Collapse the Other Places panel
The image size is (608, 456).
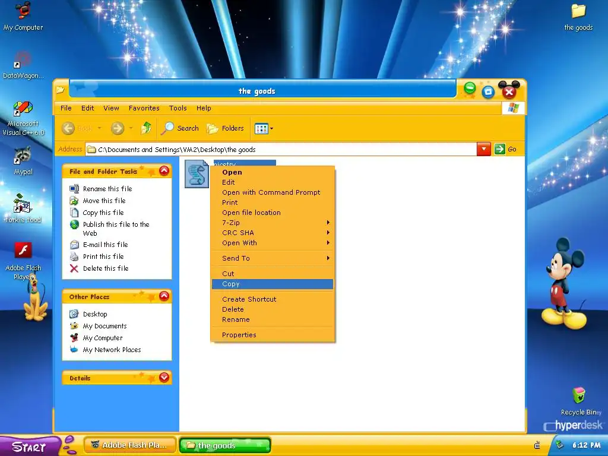click(164, 296)
